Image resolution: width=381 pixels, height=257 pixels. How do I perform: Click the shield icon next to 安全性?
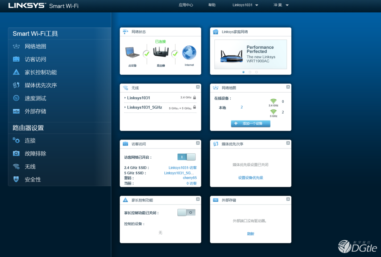(x=16, y=179)
